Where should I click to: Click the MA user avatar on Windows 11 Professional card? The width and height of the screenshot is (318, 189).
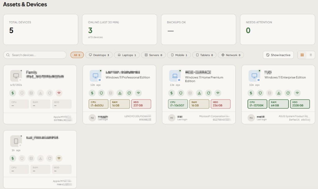click(92, 118)
